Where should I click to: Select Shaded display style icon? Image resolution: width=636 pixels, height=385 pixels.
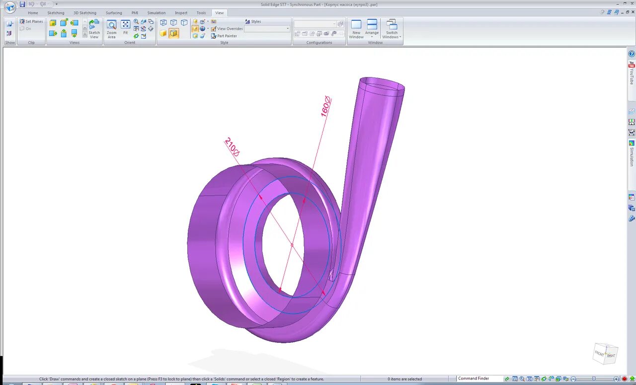pos(163,33)
